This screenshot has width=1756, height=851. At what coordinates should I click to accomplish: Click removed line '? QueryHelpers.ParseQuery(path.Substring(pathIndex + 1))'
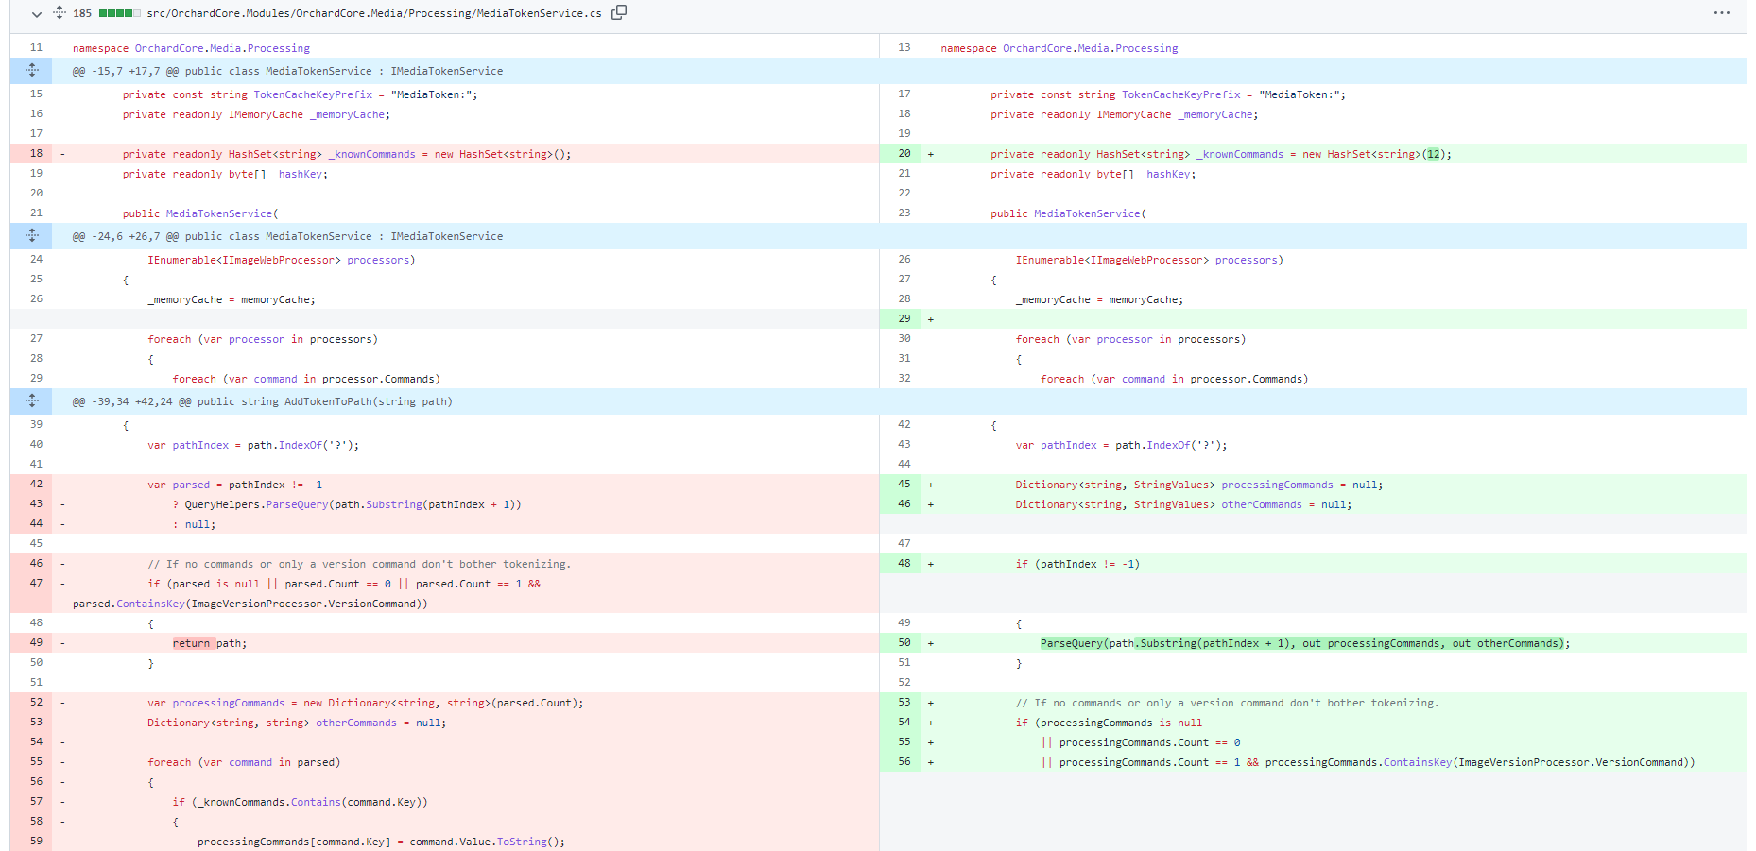(x=347, y=504)
